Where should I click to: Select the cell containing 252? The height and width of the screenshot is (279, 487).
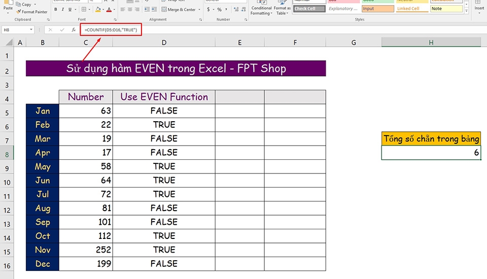86,250
